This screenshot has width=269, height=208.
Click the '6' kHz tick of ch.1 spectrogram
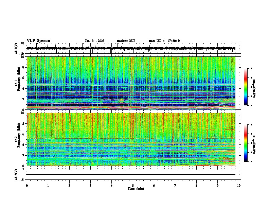(x=23, y=78)
